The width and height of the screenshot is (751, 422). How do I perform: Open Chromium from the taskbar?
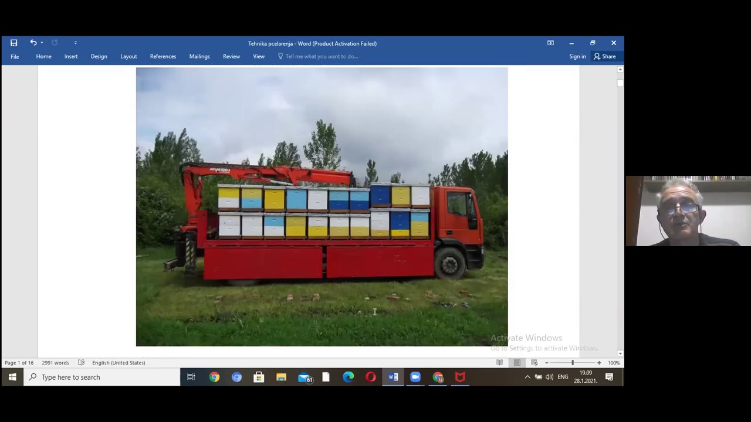pos(236,377)
